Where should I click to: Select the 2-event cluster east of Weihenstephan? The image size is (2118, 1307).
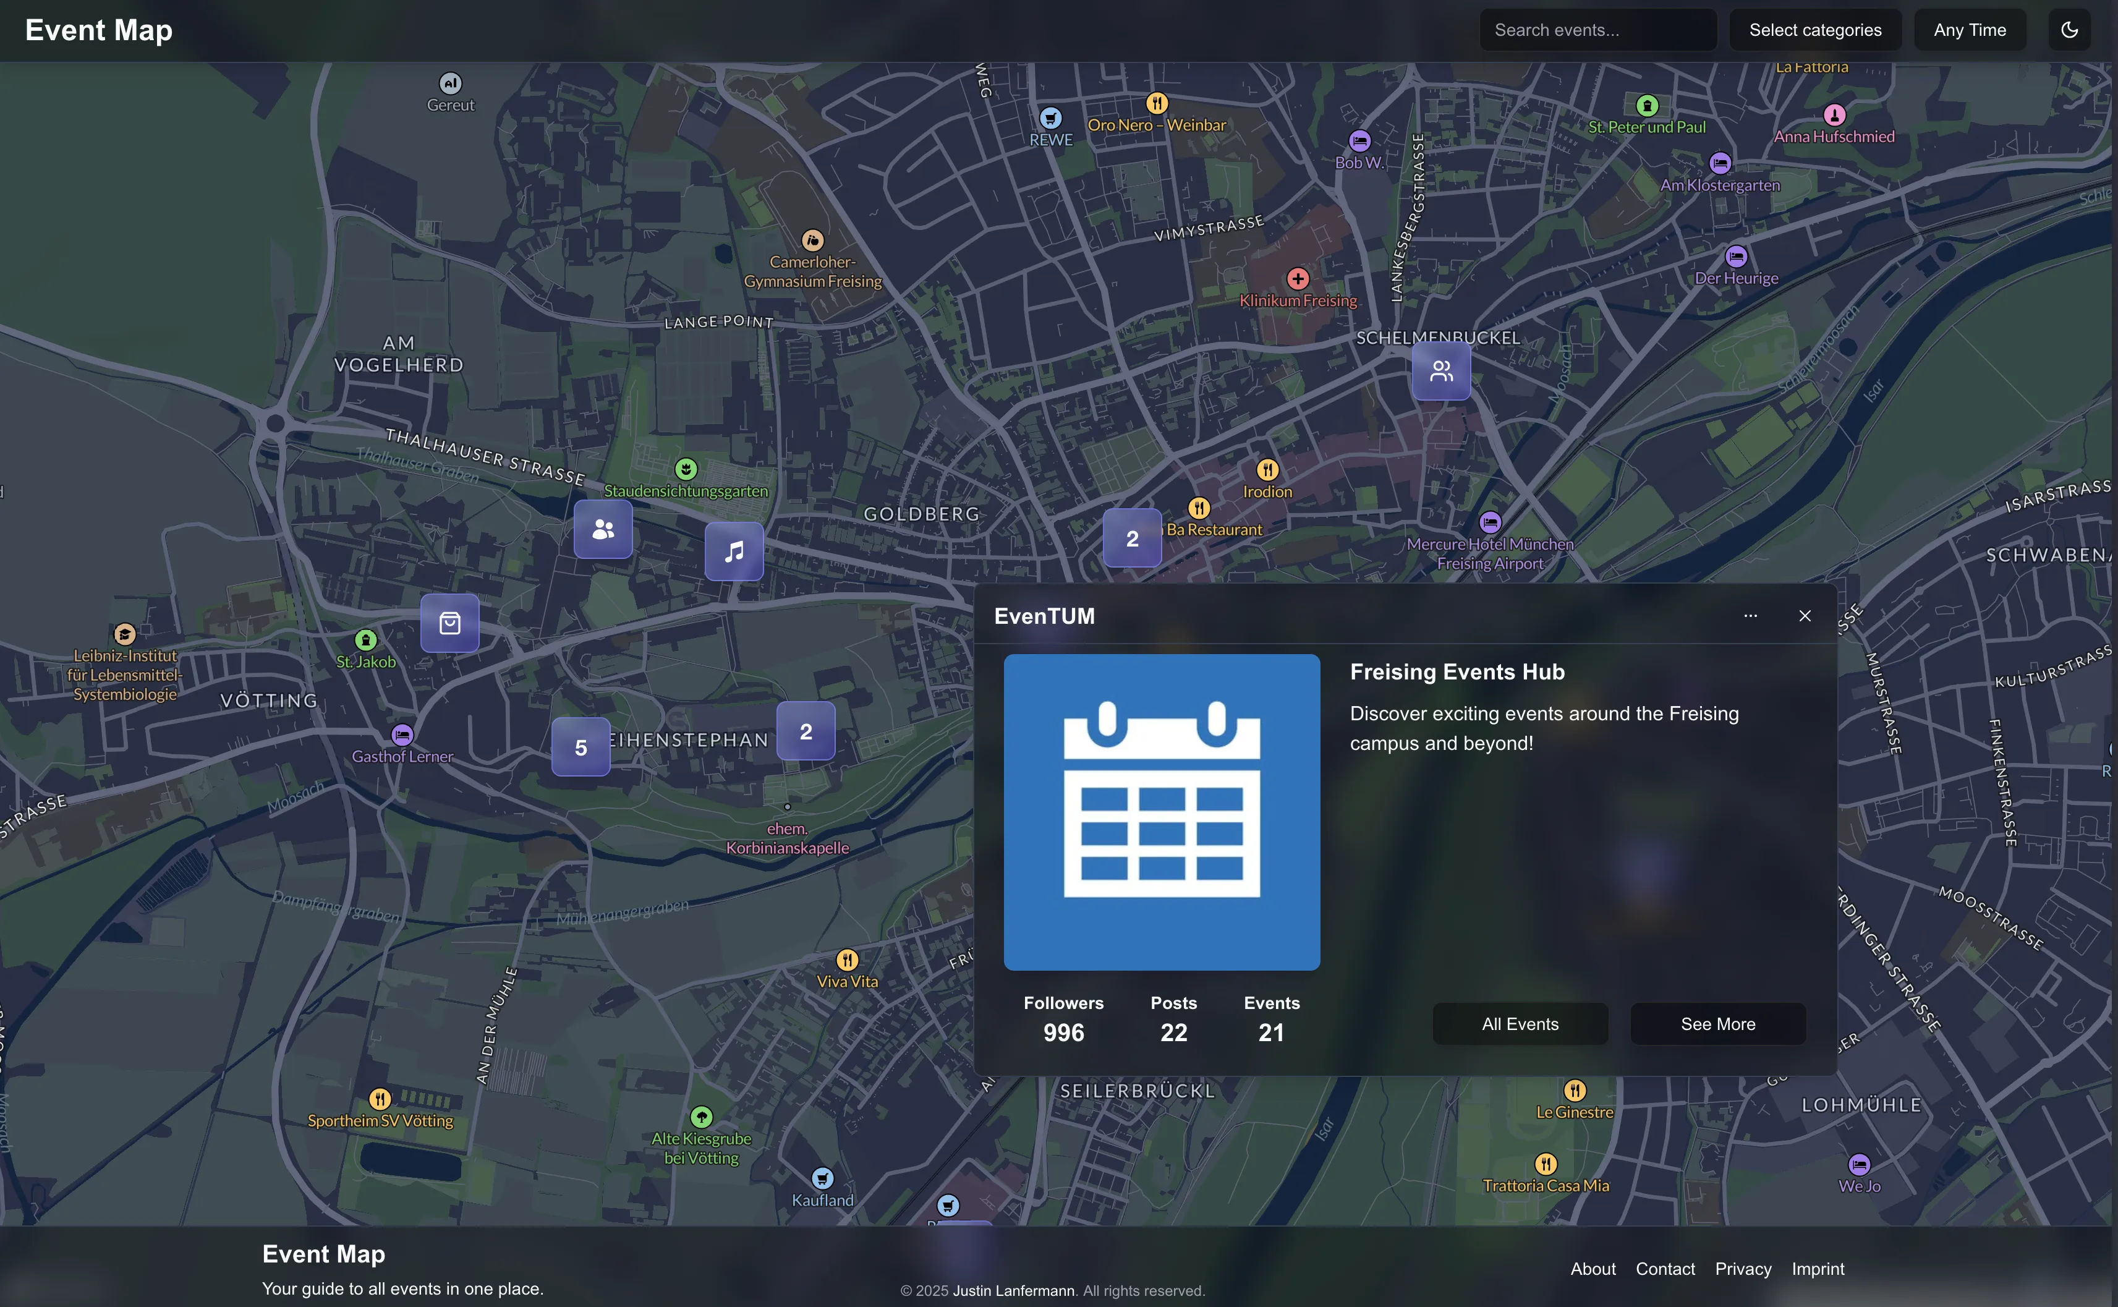806,730
